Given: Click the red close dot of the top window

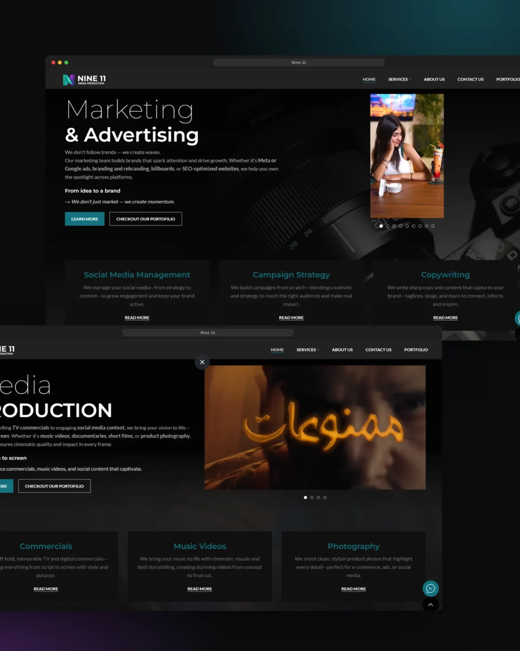Looking at the screenshot, I should [53, 62].
